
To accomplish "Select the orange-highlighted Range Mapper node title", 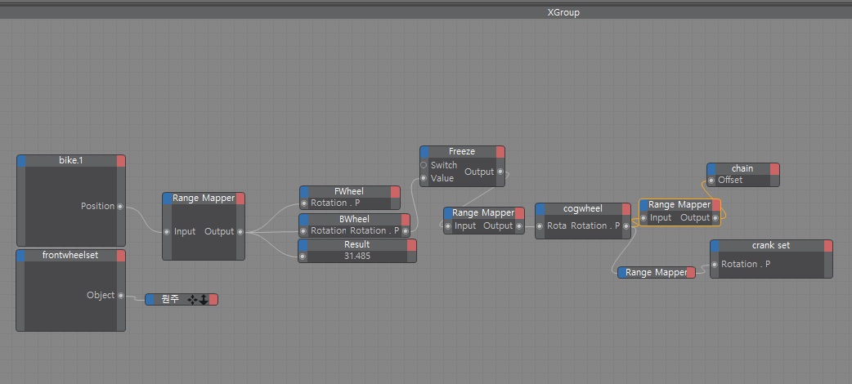I will 679,205.
